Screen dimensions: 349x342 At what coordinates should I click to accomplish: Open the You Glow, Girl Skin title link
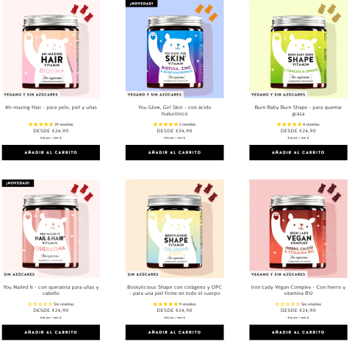tap(175, 110)
